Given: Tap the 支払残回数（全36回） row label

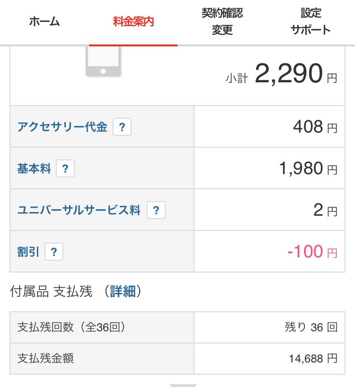Looking at the screenshot, I should pyautogui.click(x=71, y=327).
